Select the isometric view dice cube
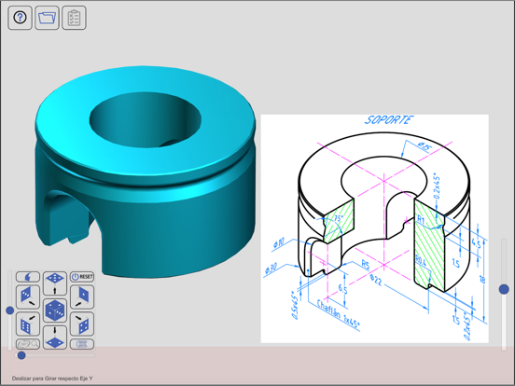The image size is (515, 386). (x=55, y=310)
